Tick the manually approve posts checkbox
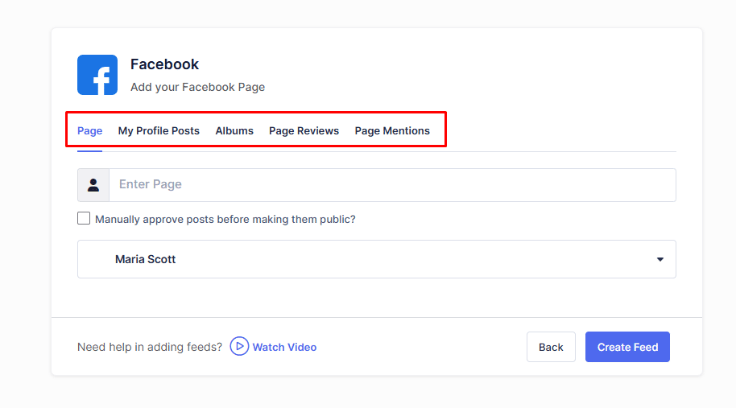The height and width of the screenshot is (408, 736). [x=84, y=218]
